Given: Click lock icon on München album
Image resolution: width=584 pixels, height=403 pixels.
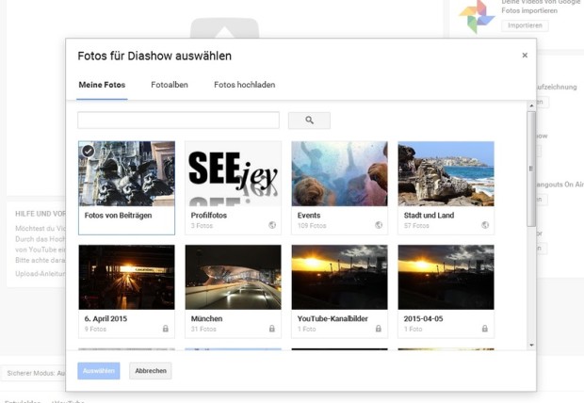Looking at the screenshot, I should point(272,329).
